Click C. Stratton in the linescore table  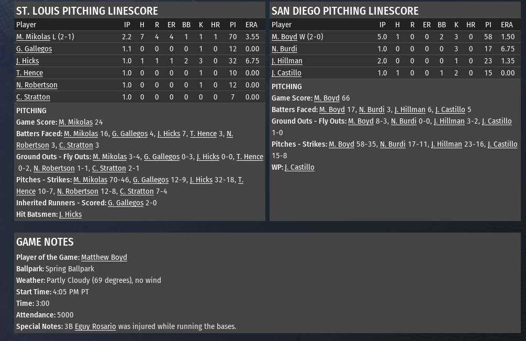pyautogui.click(x=33, y=97)
